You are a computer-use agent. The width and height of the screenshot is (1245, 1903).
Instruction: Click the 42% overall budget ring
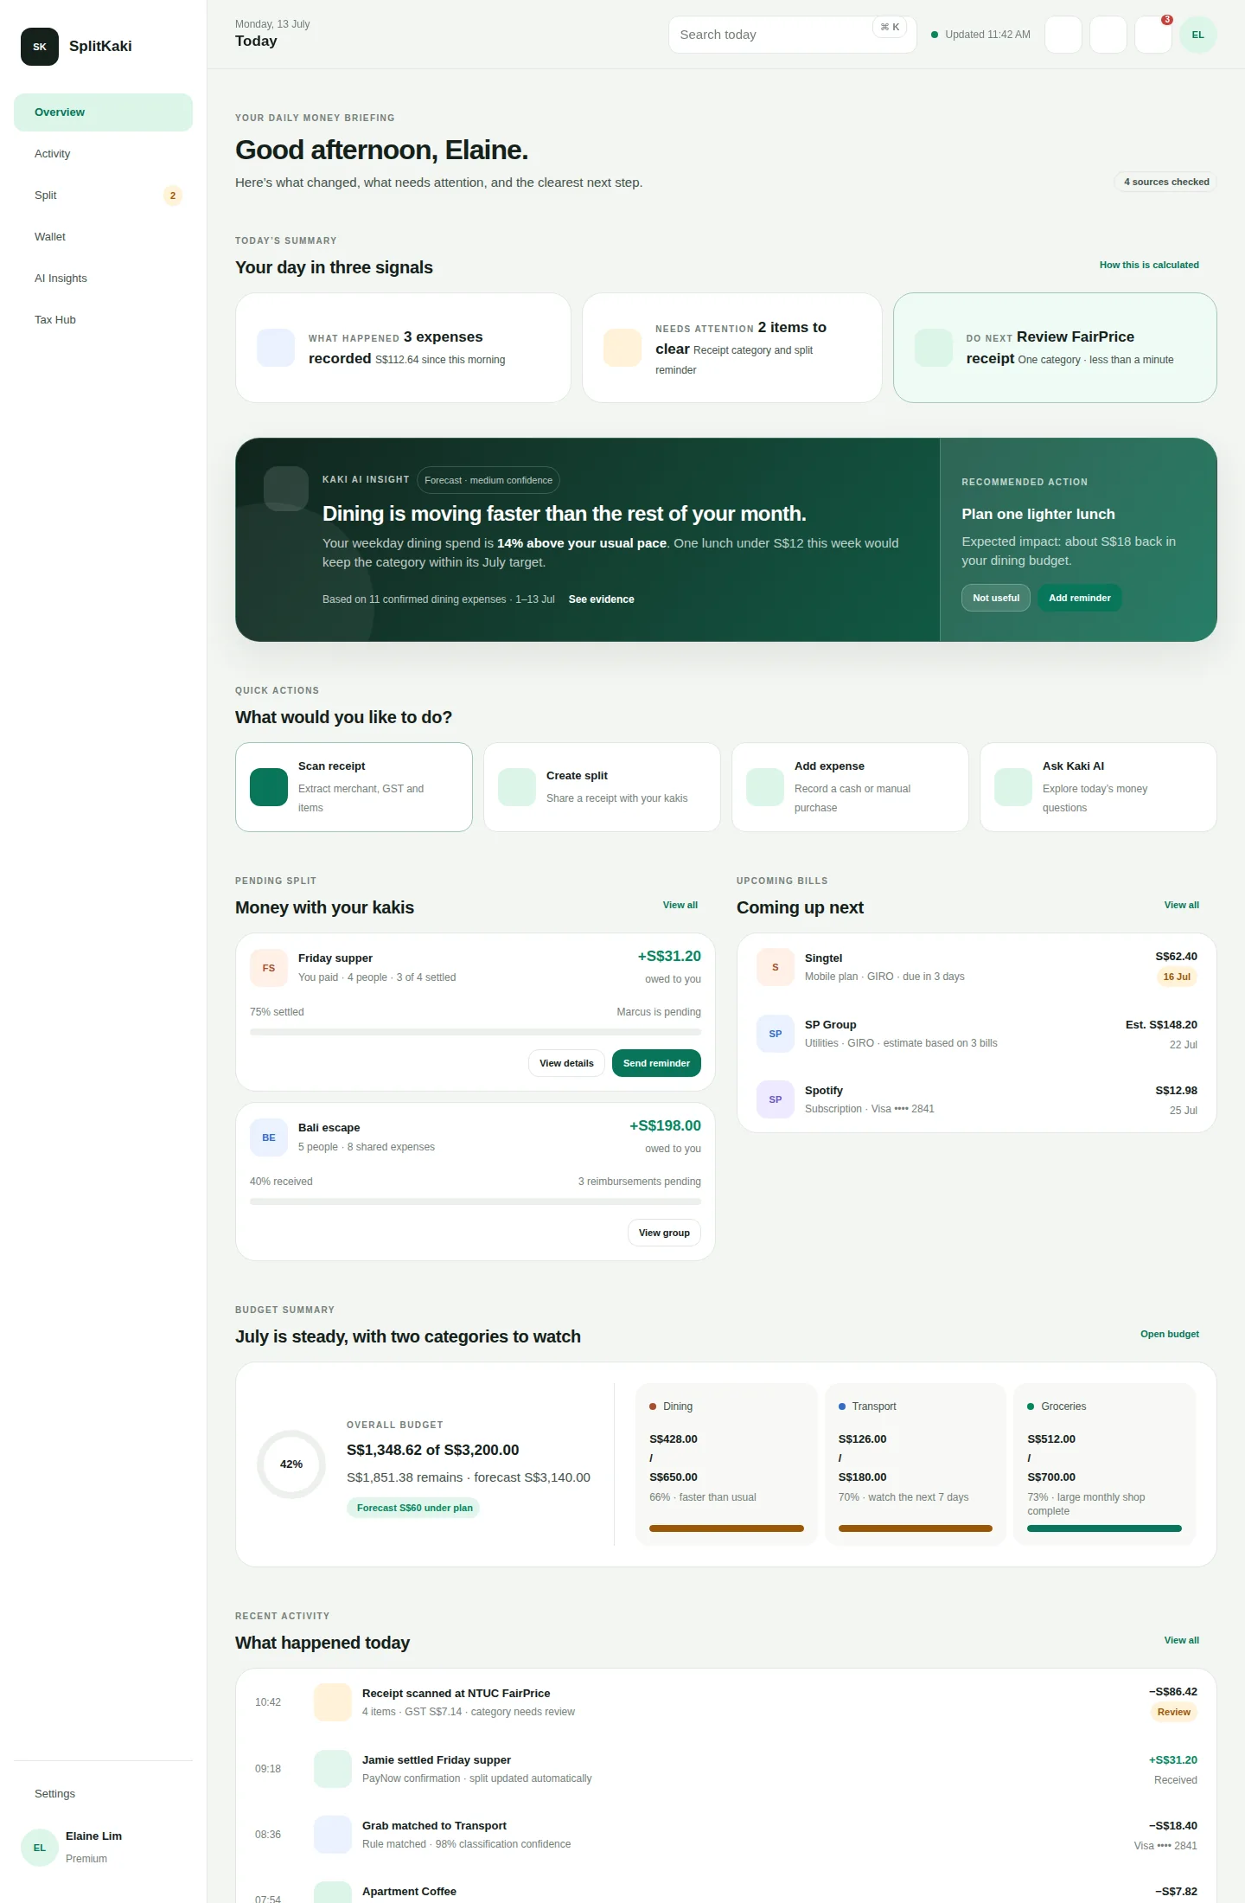coord(291,1464)
